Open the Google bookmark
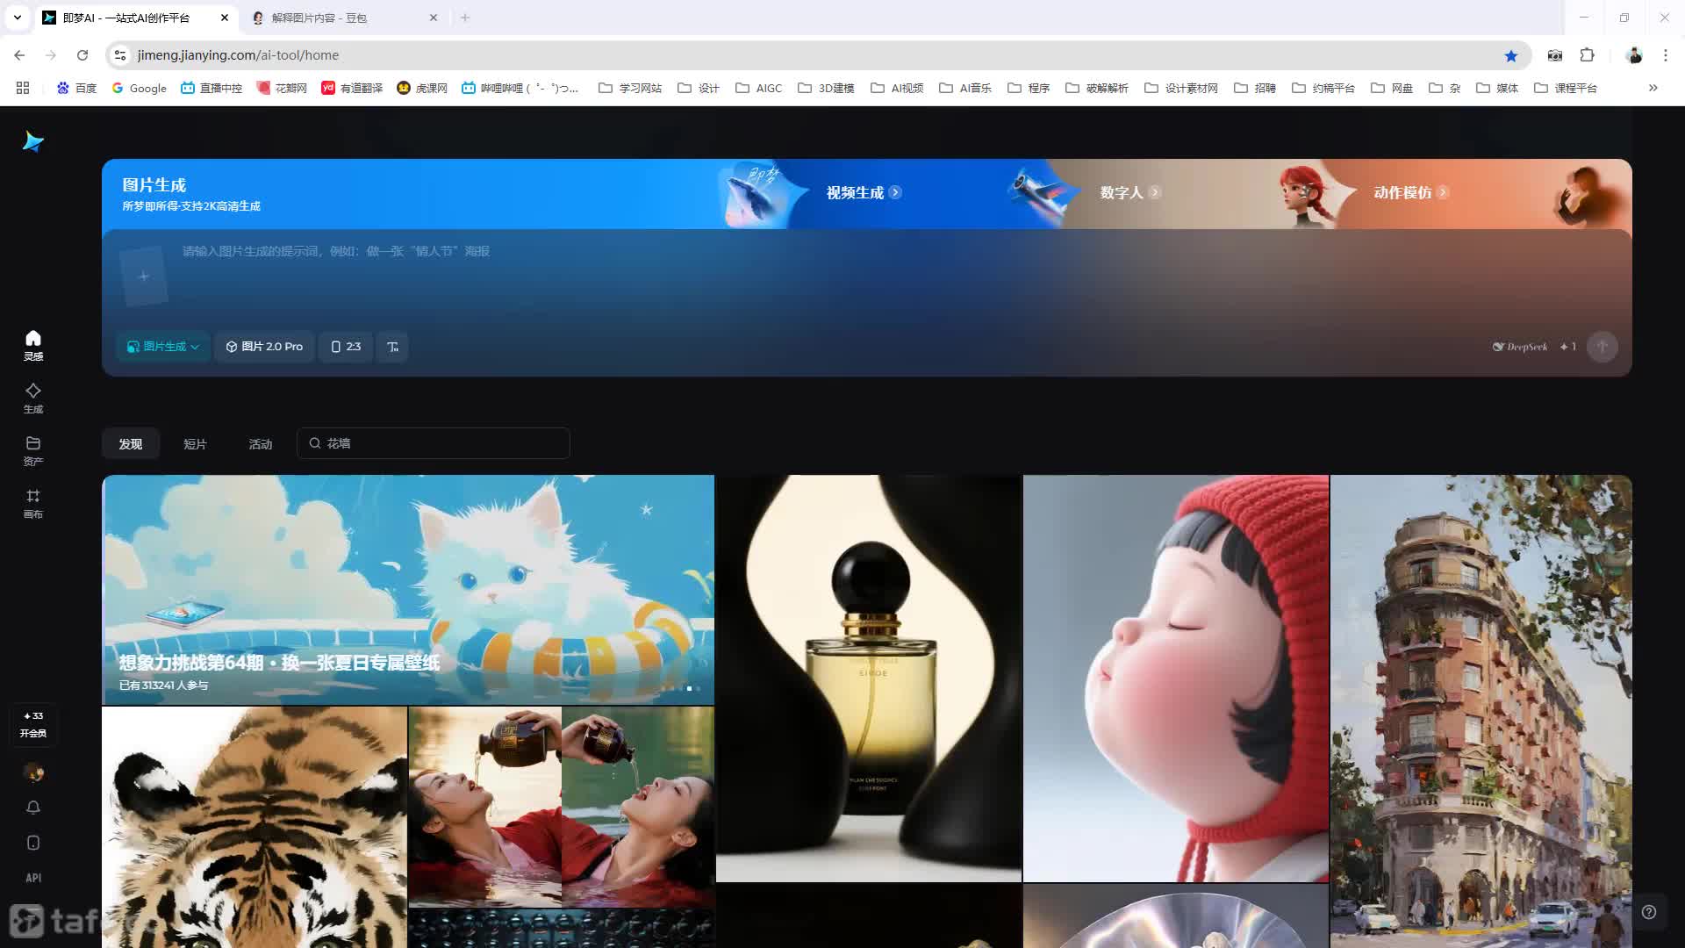 click(139, 88)
